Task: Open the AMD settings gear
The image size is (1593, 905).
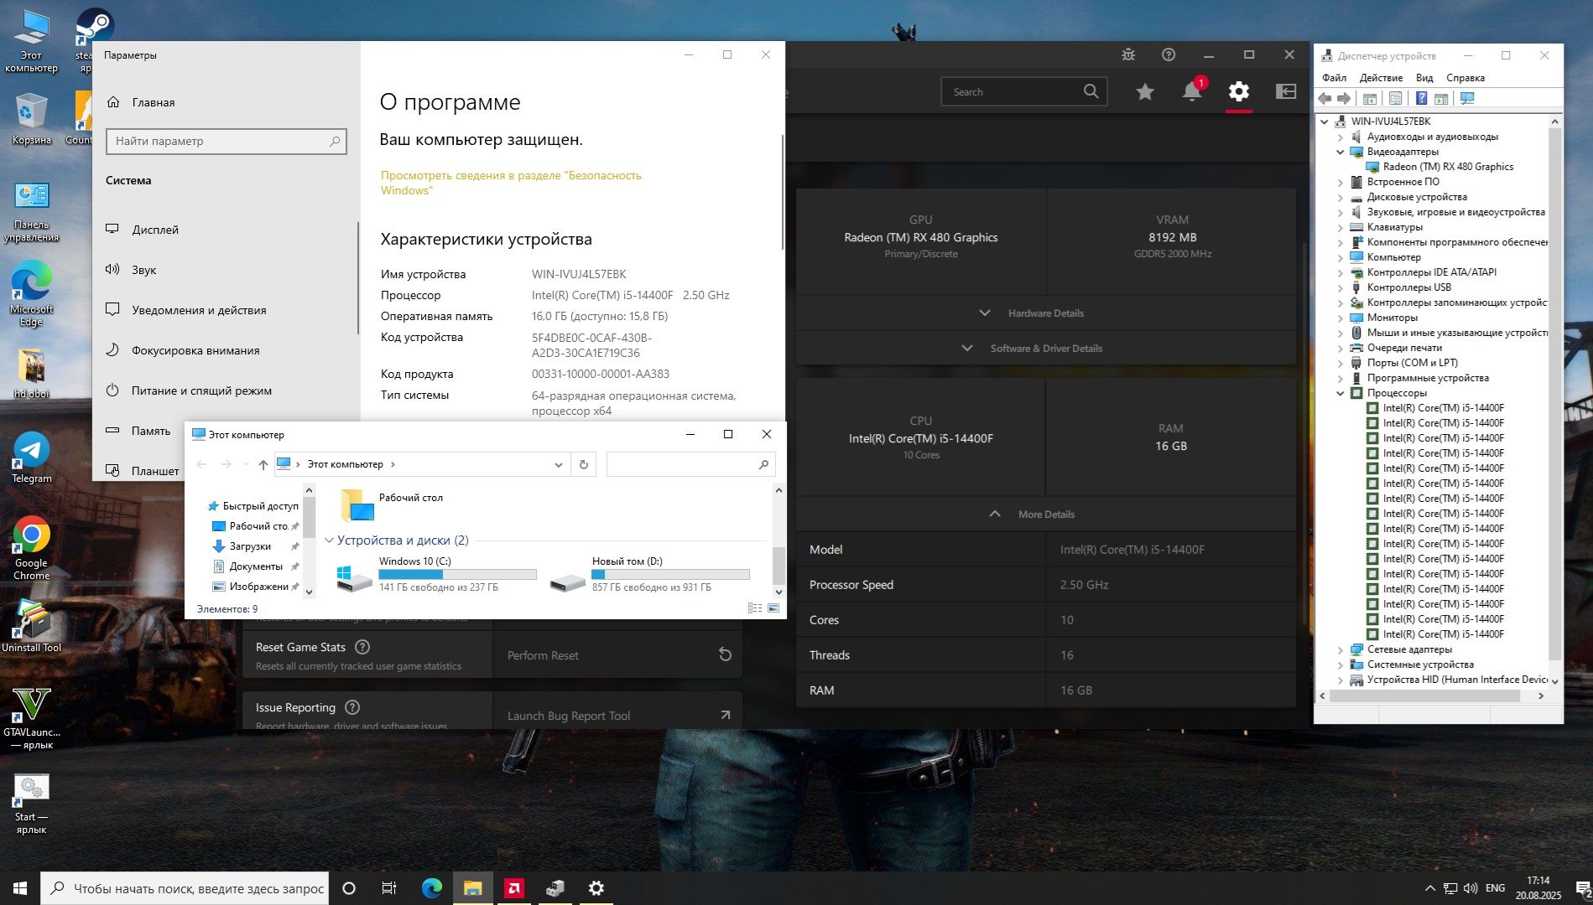Action: coord(1239,91)
